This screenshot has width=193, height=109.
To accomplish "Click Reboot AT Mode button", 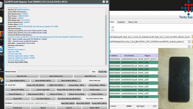I will pyautogui.click(x=56, y=94).
